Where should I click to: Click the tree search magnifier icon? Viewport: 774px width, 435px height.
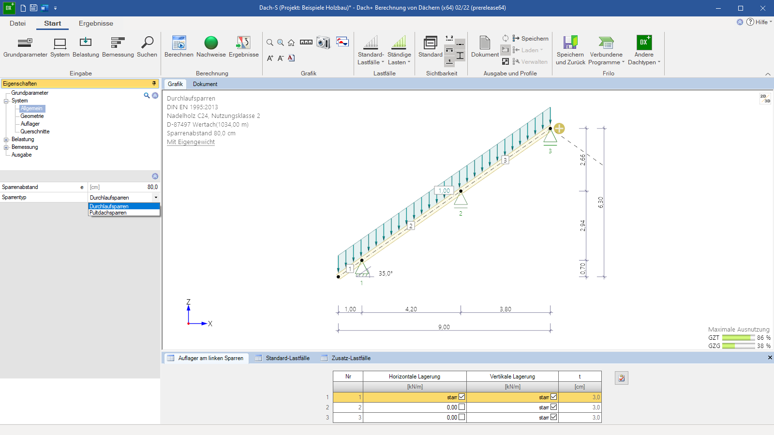(x=147, y=95)
